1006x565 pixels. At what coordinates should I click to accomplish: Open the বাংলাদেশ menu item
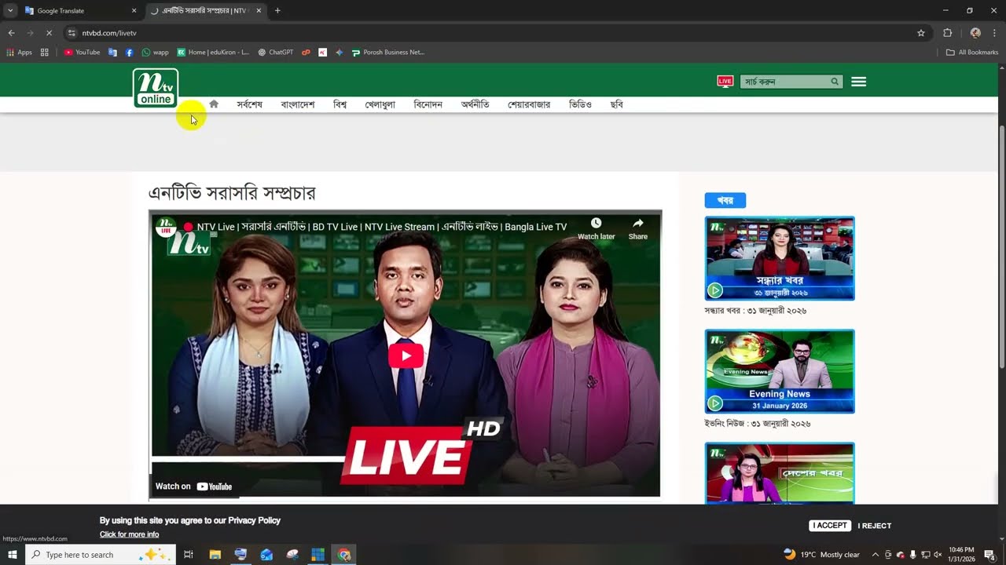298,104
